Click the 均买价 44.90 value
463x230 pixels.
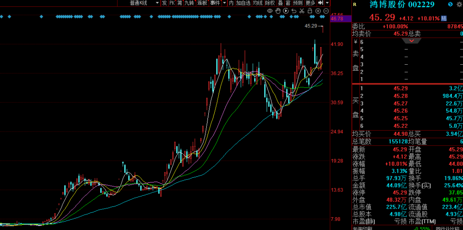[x=400, y=134]
